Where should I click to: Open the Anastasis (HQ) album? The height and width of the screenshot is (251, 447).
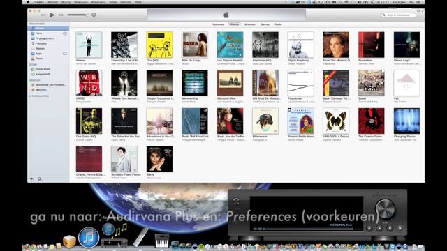[265, 45]
